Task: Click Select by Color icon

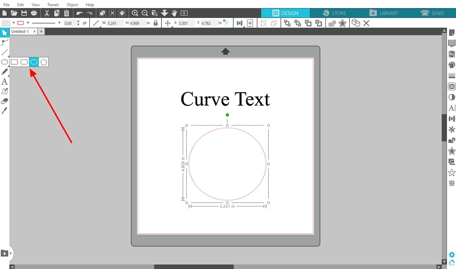Action: click(x=122, y=13)
